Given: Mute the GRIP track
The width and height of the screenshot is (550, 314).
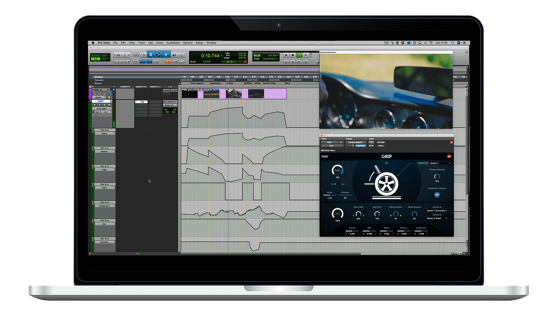Looking at the screenshot, I should point(109,105).
